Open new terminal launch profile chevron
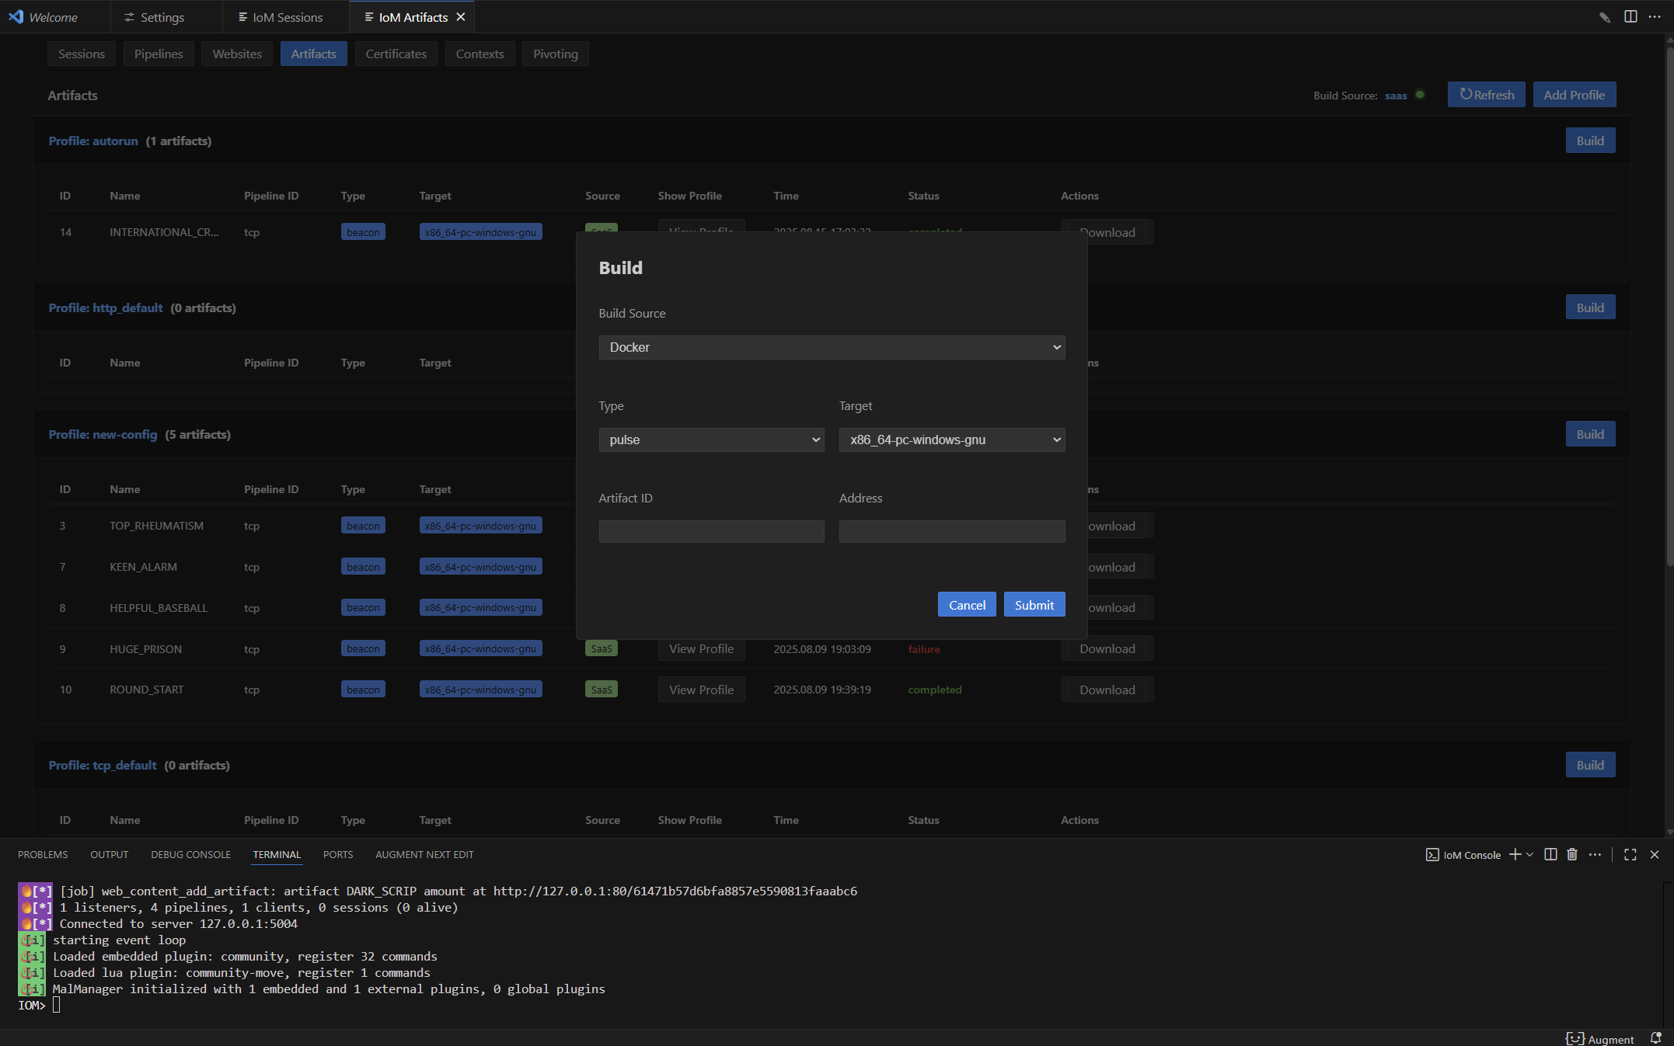This screenshot has width=1674, height=1046. tap(1529, 854)
